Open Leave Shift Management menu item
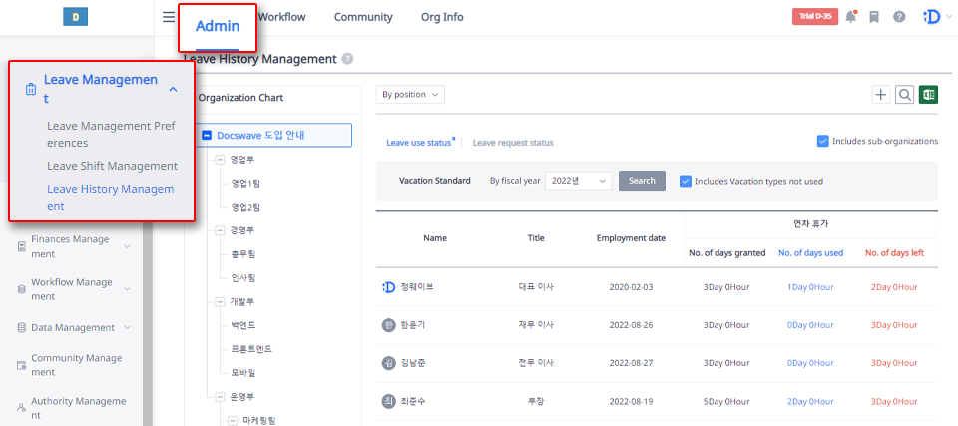958x426 pixels. pos(113,166)
